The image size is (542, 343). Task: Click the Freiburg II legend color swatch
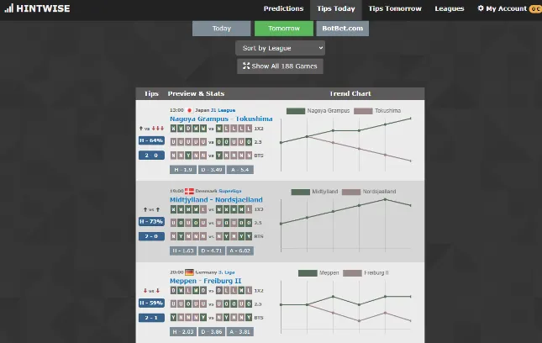[352, 273]
